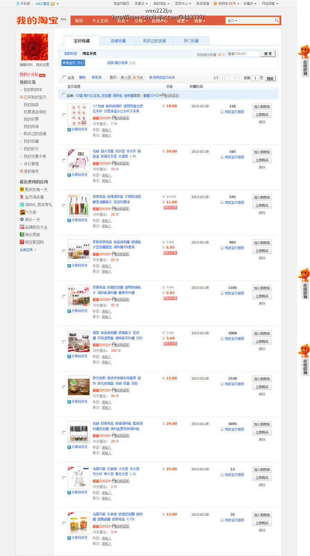Tick the 全选 select-all checkbox
This screenshot has width=310, height=556.
pyautogui.click(x=64, y=78)
